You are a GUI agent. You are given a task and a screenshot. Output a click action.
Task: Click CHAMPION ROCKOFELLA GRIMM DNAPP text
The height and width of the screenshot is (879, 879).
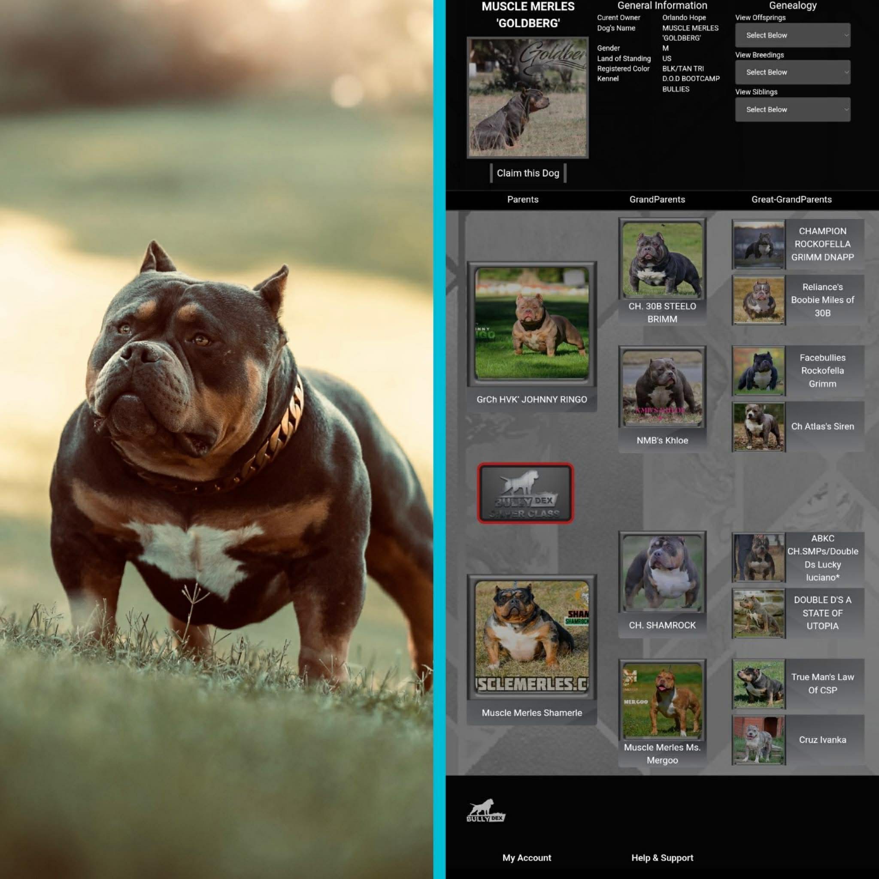pos(823,244)
